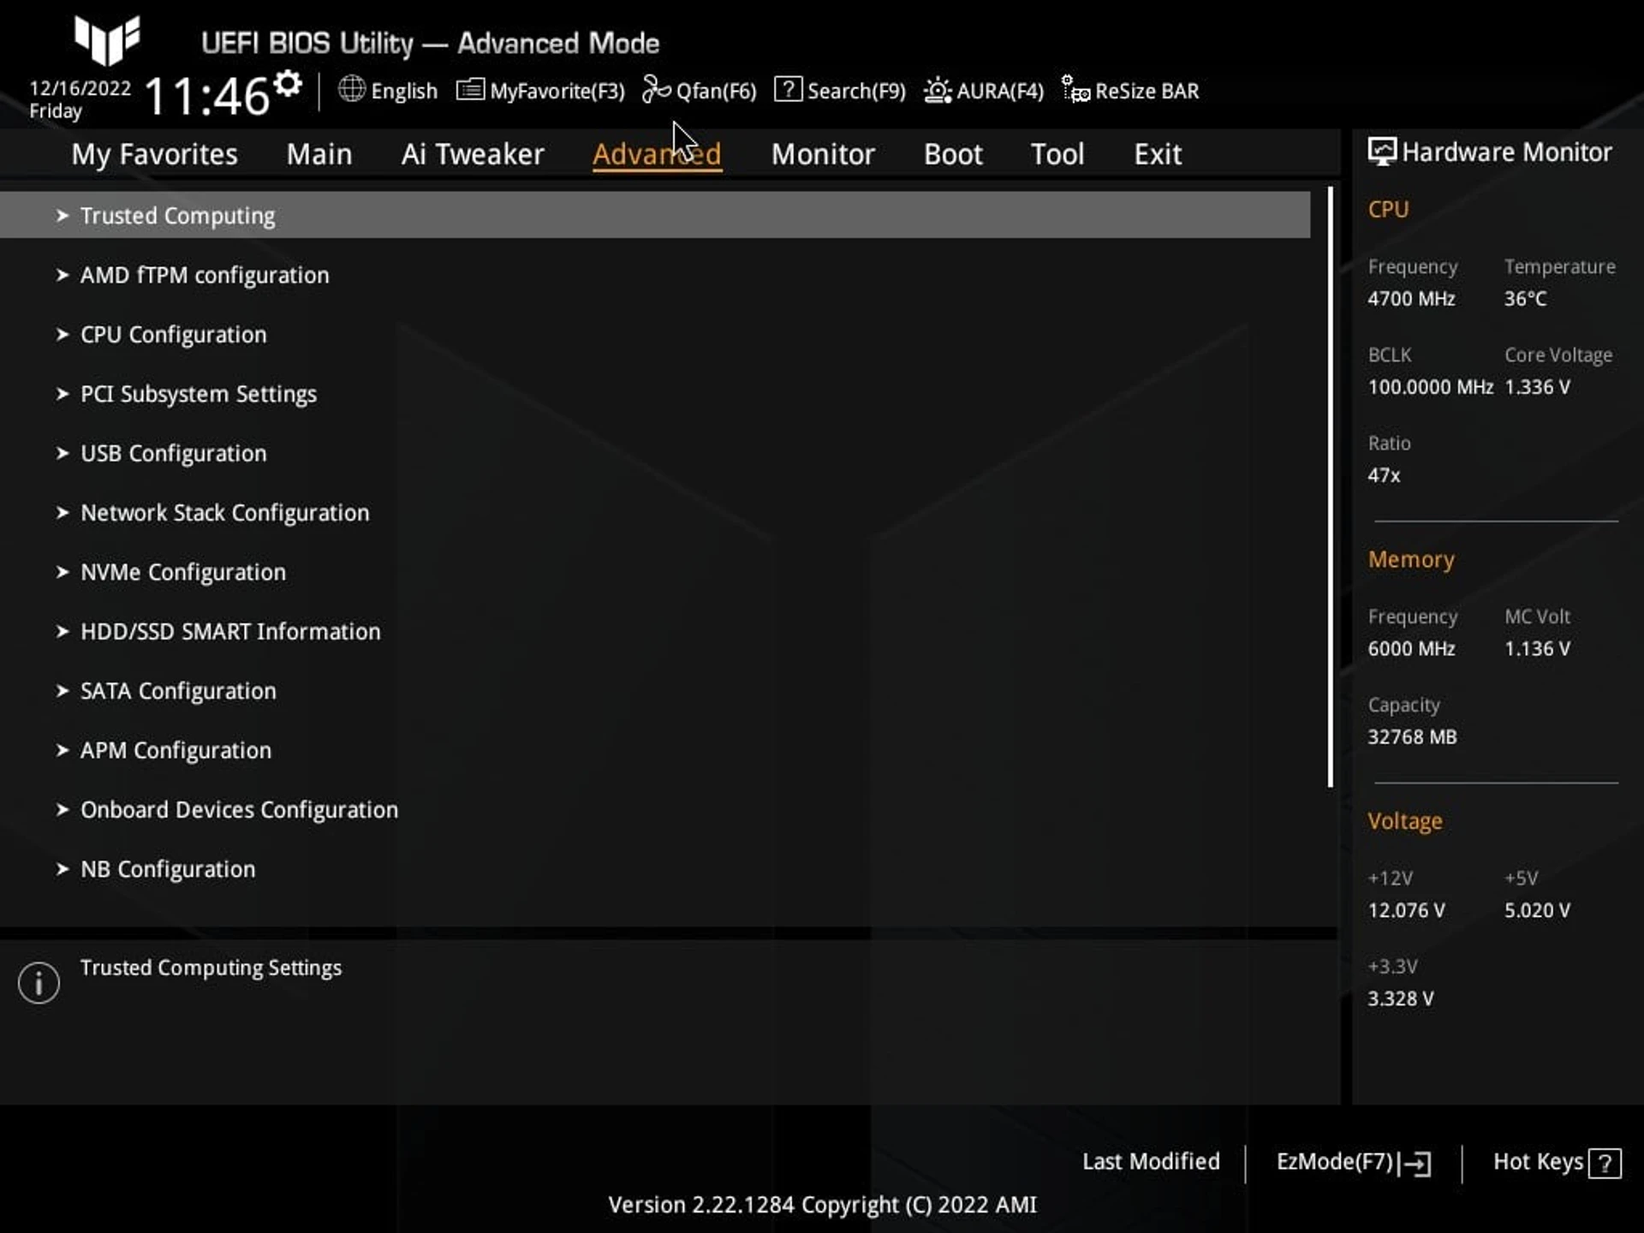Click the globe language icon

(x=352, y=89)
